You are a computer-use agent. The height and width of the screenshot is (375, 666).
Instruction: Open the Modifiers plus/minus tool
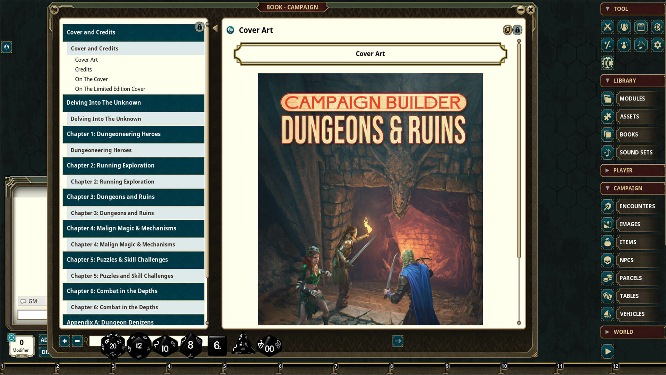pos(607,45)
